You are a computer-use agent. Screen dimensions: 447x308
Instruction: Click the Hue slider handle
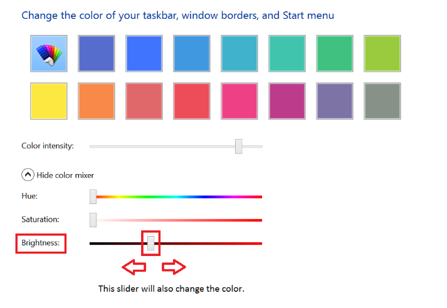click(x=93, y=197)
